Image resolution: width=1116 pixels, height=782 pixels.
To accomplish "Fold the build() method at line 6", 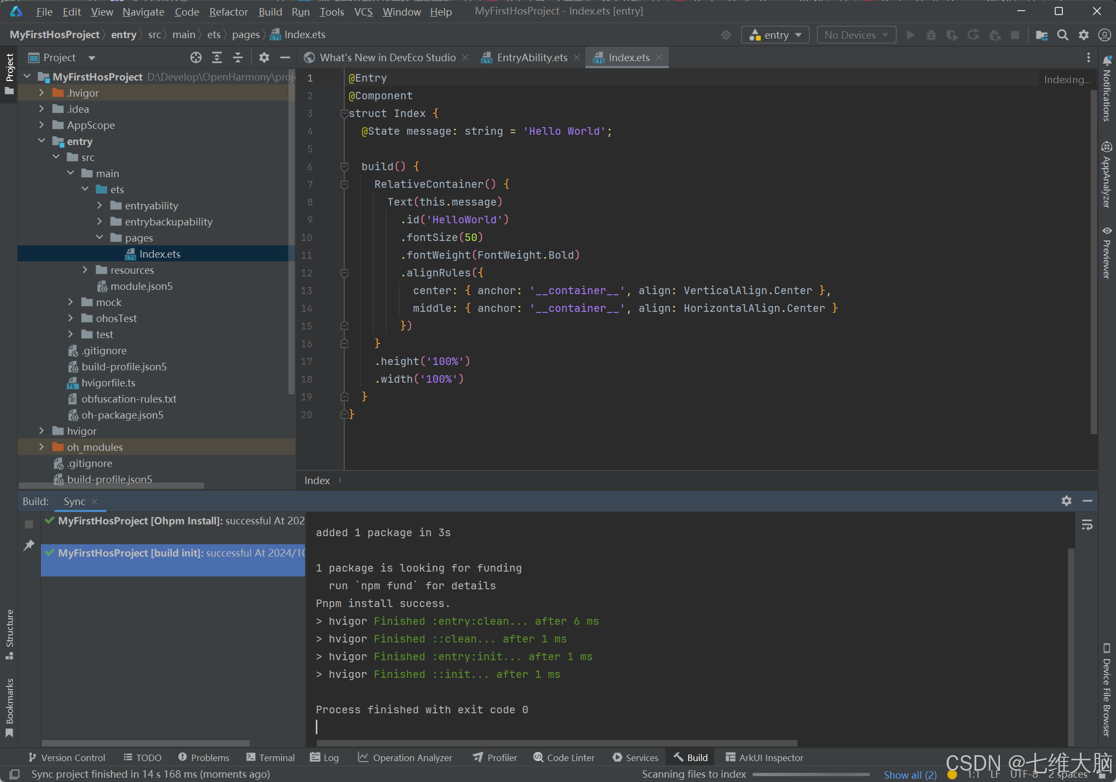I will 345,167.
